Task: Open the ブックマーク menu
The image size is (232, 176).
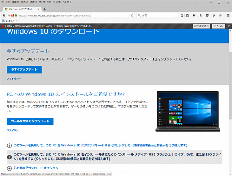Action: (x=45, y=2)
